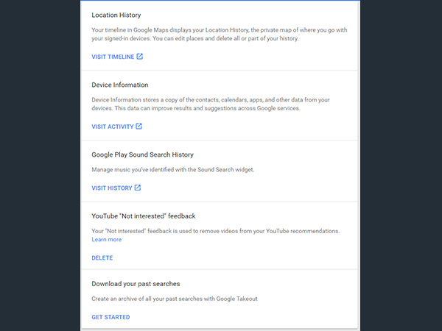
Task: Click the dark background right of the card
Action: click(x=401, y=165)
